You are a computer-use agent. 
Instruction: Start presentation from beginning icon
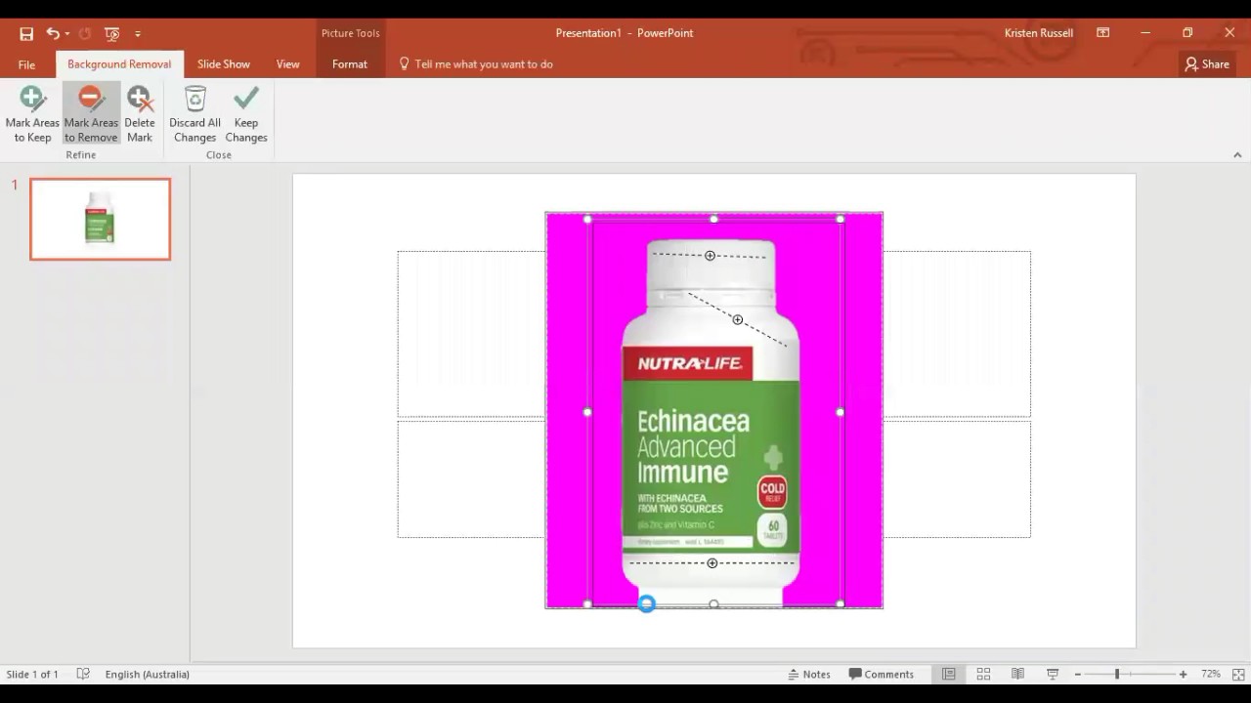(x=112, y=33)
